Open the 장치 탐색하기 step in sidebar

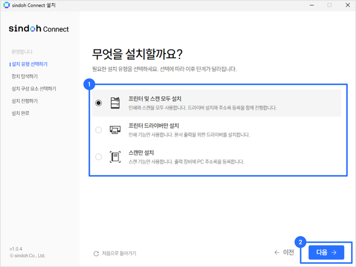[x=24, y=77]
